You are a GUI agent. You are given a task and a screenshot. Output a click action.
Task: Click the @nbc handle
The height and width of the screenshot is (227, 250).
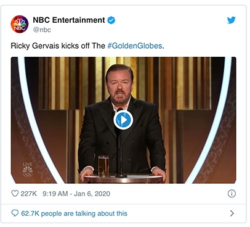coord(42,30)
